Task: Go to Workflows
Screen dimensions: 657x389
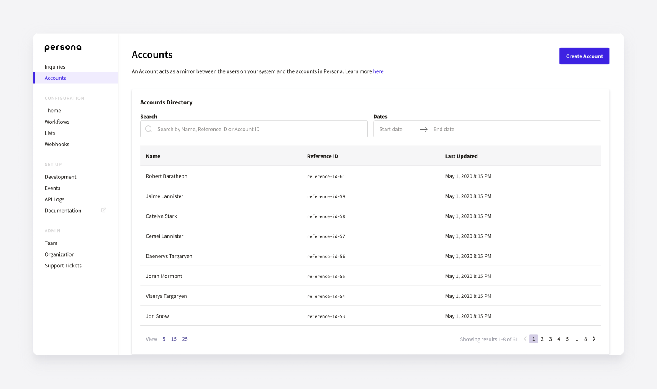Action: pos(57,122)
